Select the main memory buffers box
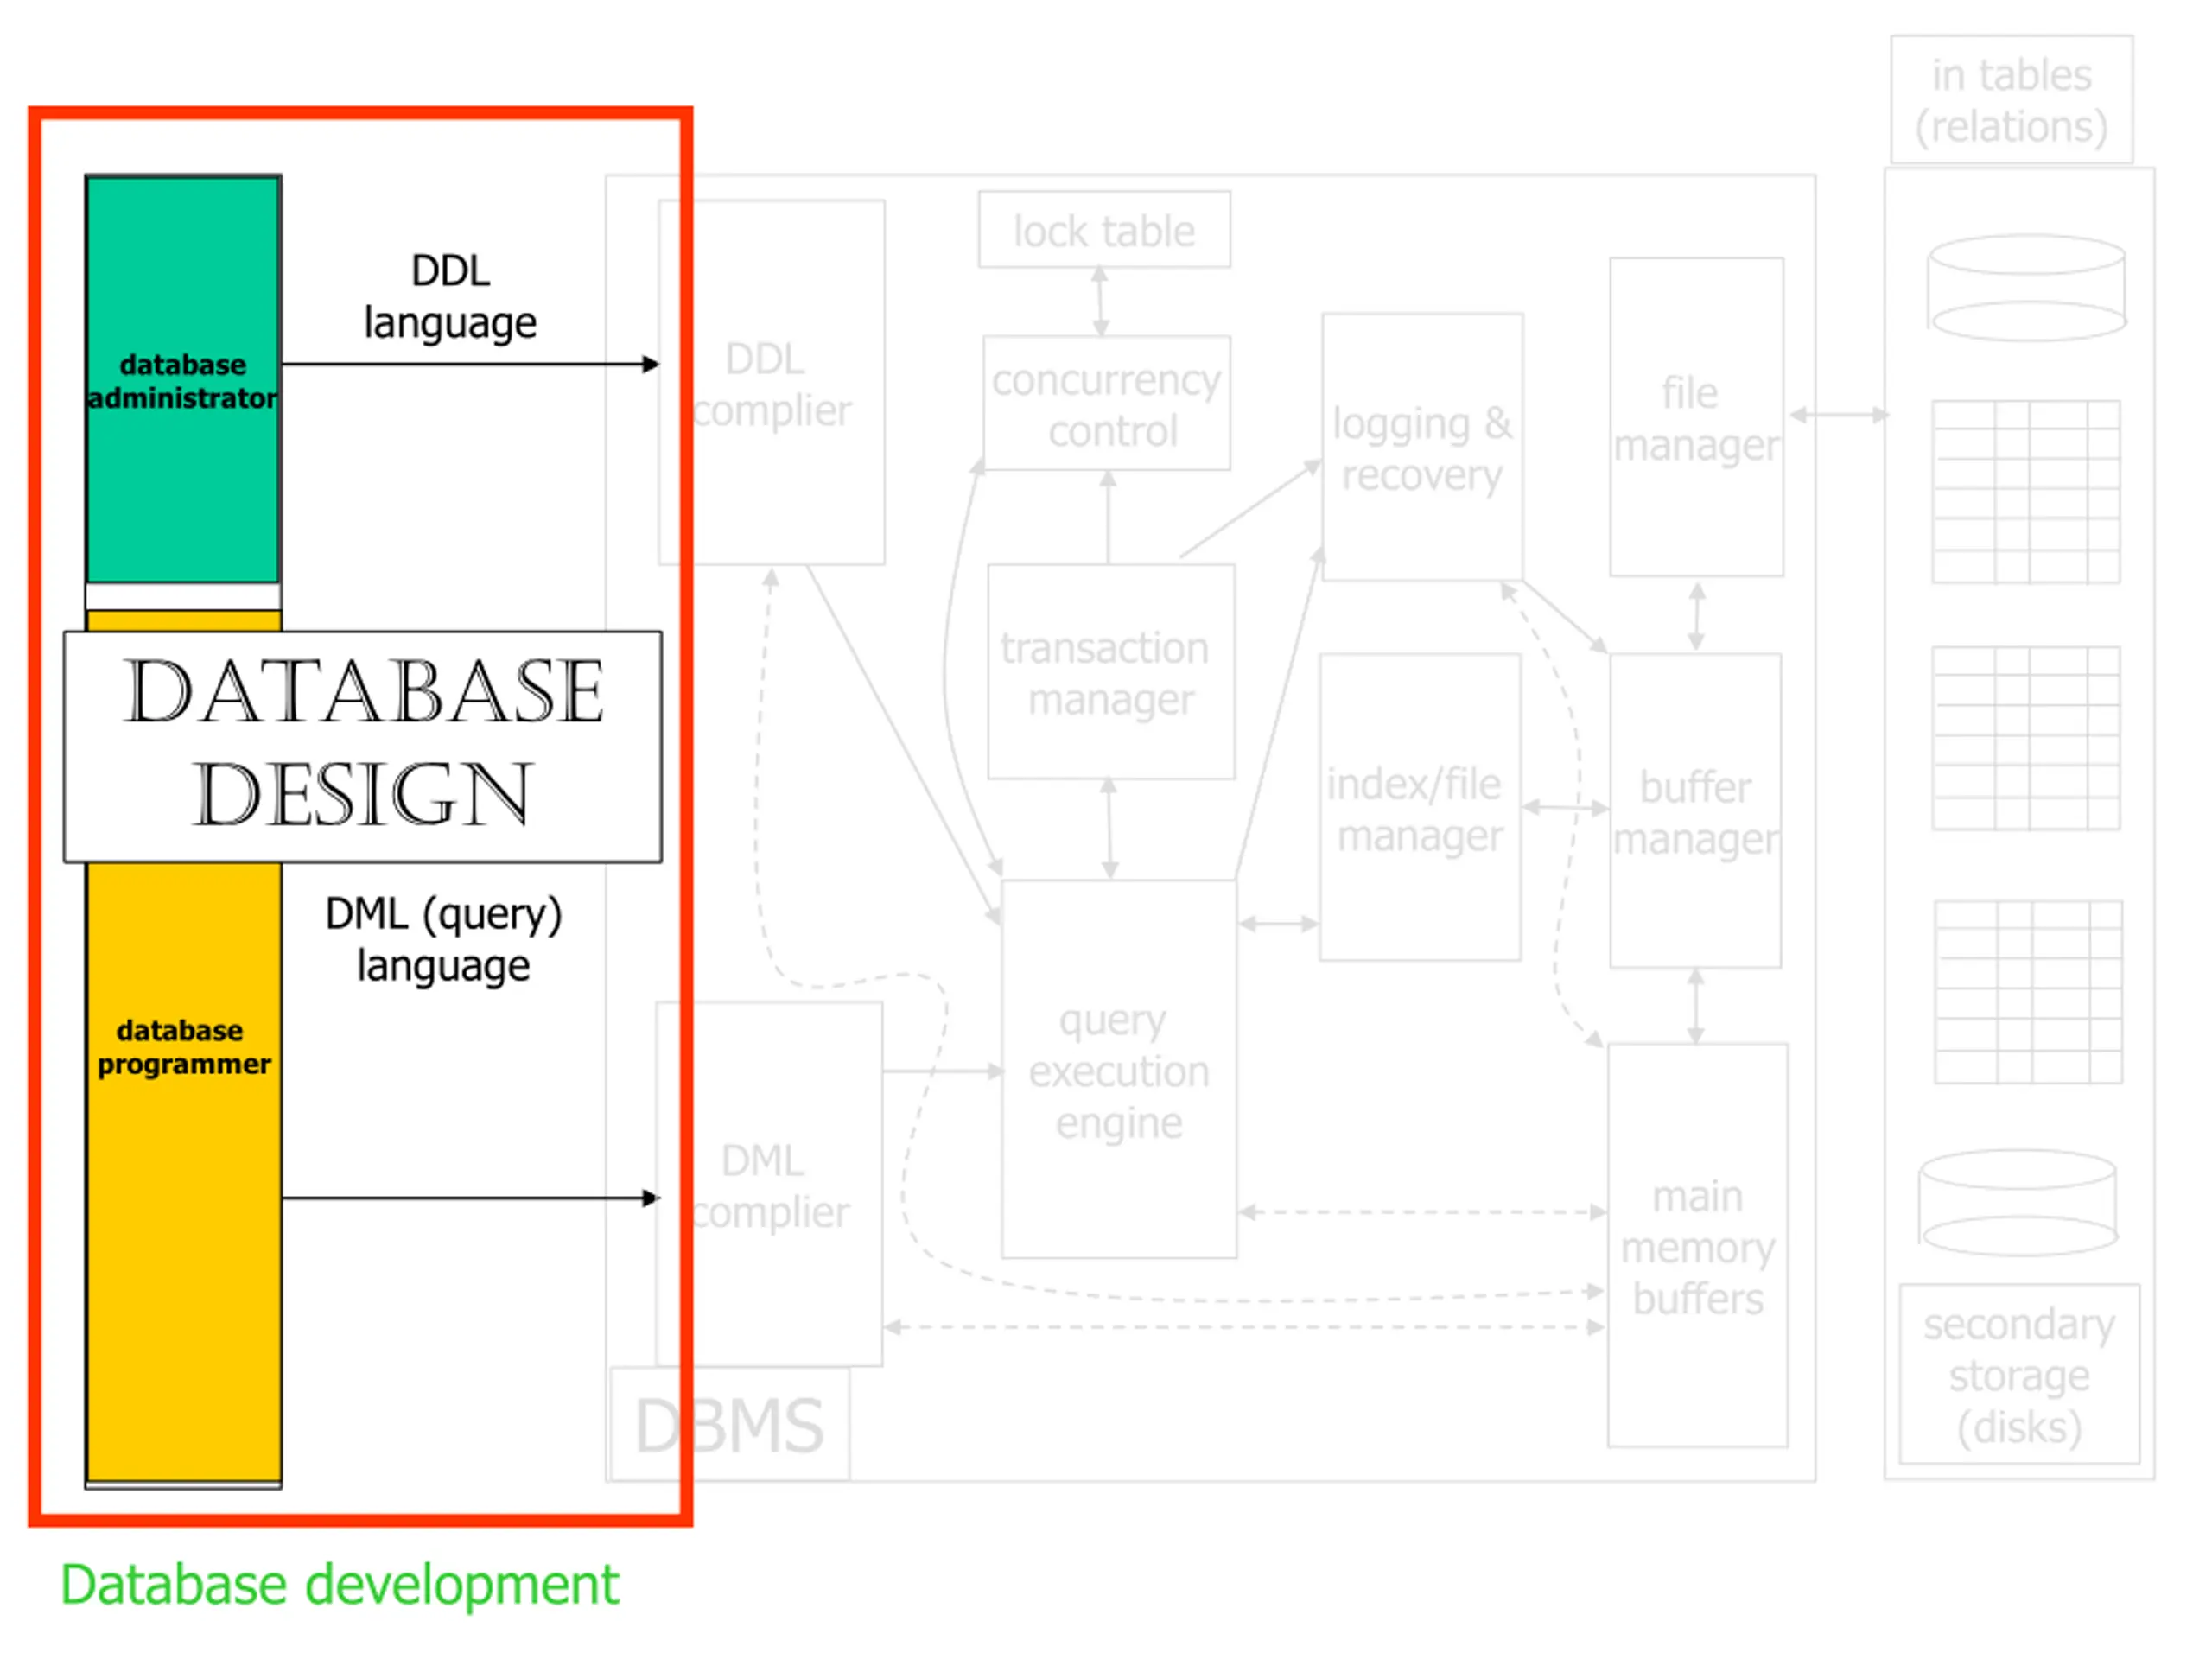2212x1659 pixels. pos(1697,1245)
